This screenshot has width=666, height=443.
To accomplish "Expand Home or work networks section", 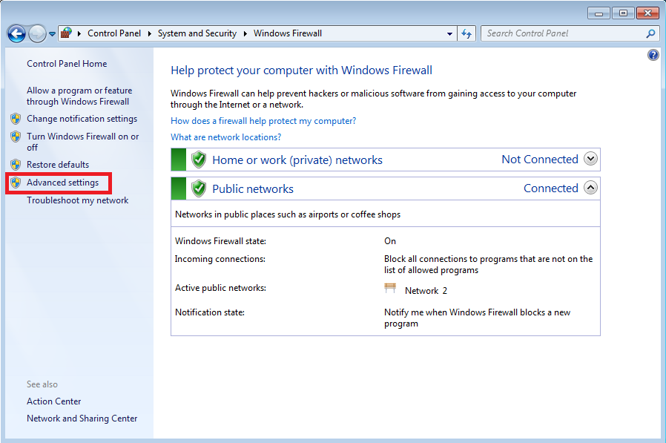I will coord(590,159).
